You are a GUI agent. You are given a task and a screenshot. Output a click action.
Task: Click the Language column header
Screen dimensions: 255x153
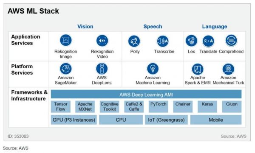click(x=215, y=26)
